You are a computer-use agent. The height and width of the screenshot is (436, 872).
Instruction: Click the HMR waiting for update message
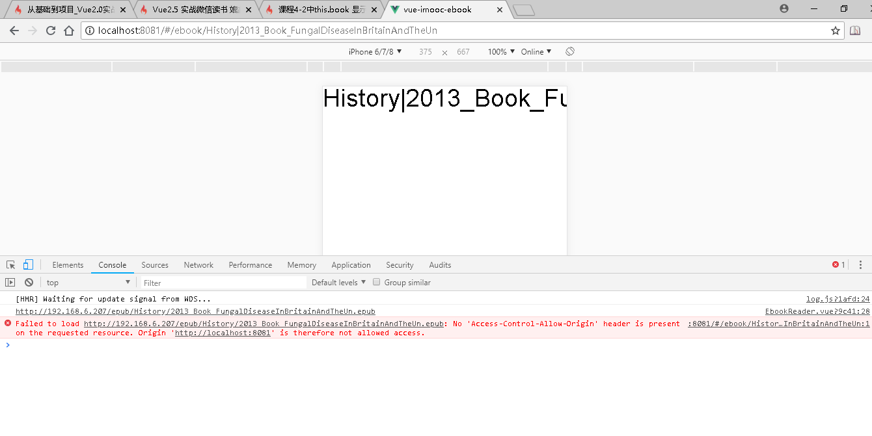click(113, 299)
